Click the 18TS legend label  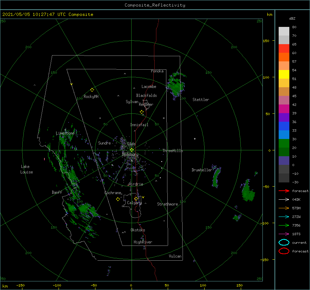[296, 234]
